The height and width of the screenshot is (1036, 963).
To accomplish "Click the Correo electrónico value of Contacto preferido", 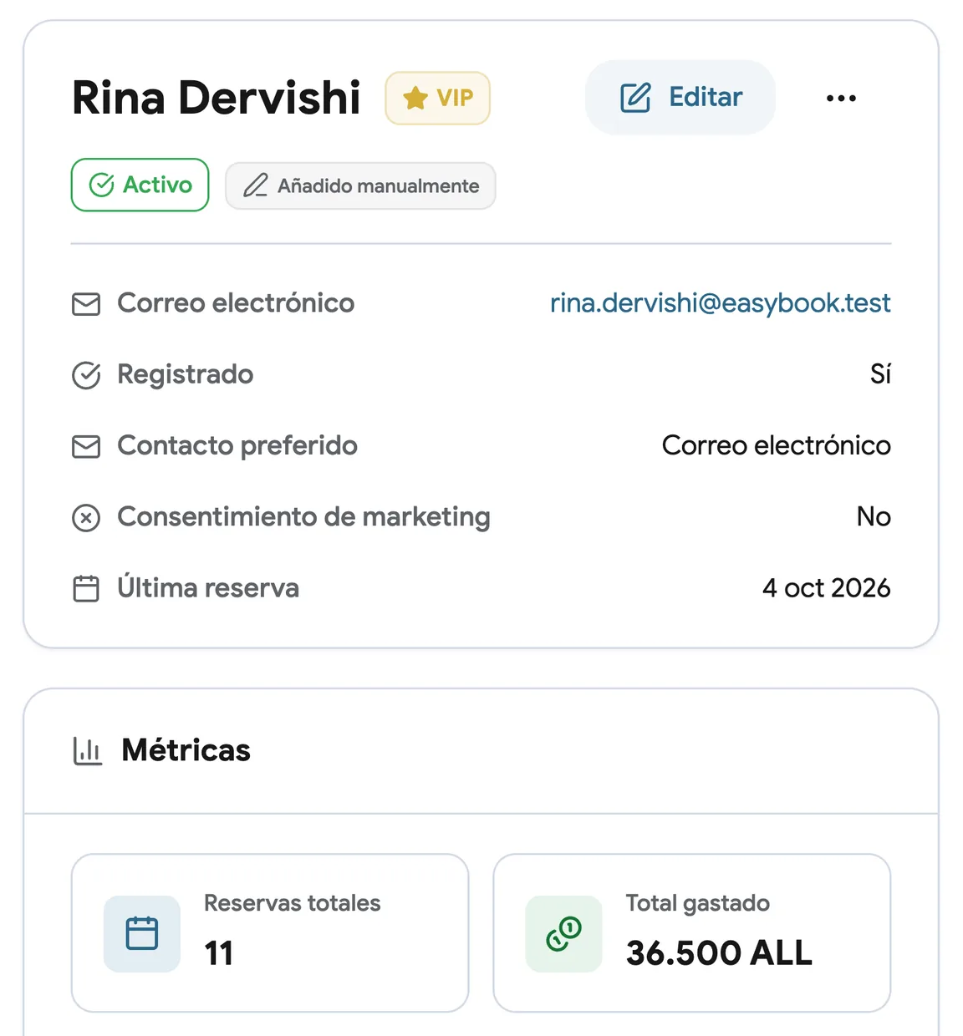I will click(776, 445).
